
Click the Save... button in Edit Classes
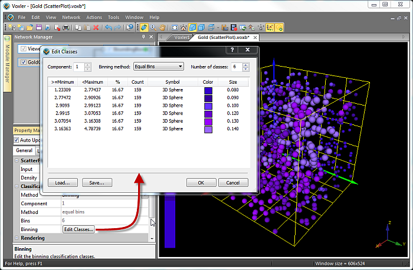pos(97,183)
